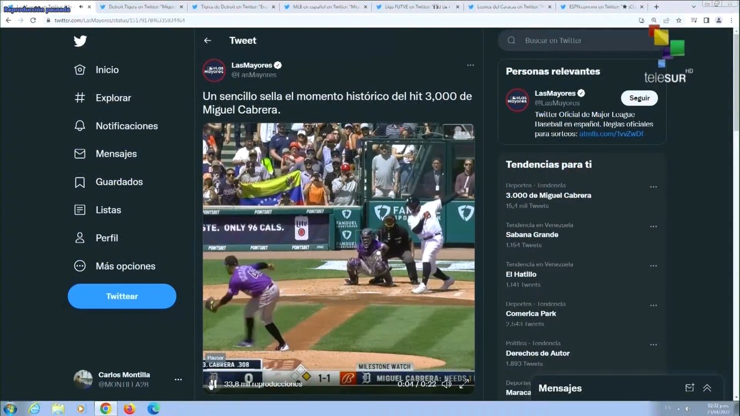Expand the Mensajes drawer

click(707, 388)
